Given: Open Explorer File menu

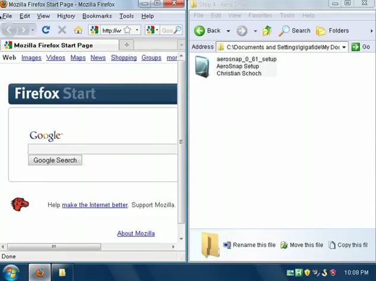Looking at the screenshot, I should click(x=198, y=15).
